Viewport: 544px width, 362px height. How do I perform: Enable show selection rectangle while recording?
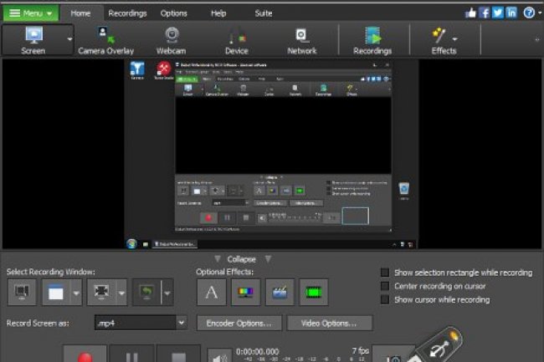(x=385, y=273)
